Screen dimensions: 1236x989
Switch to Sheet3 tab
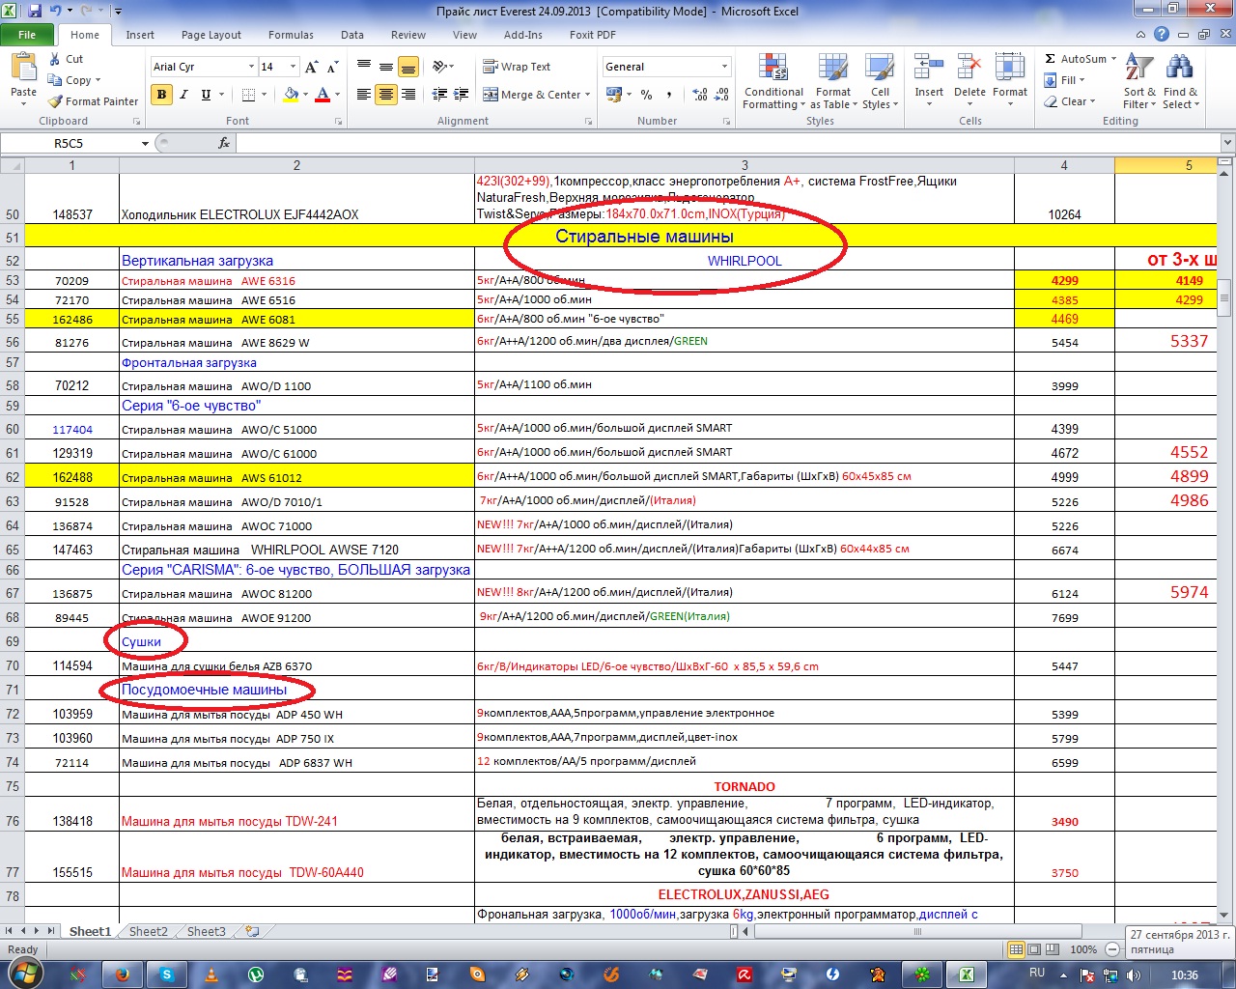[207, 932]
